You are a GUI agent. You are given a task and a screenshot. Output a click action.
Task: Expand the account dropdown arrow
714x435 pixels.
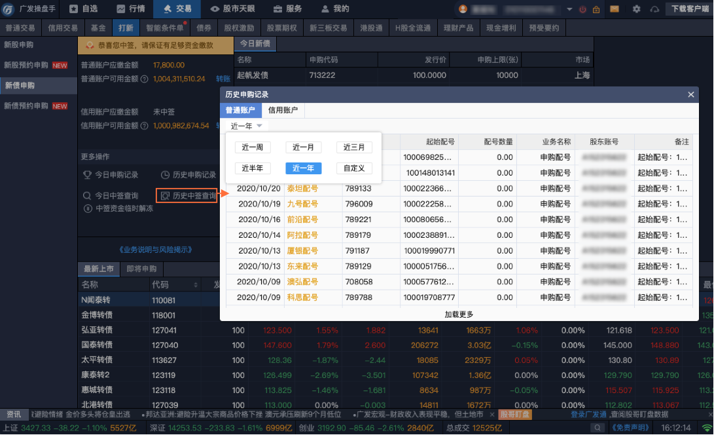[569, 9]
